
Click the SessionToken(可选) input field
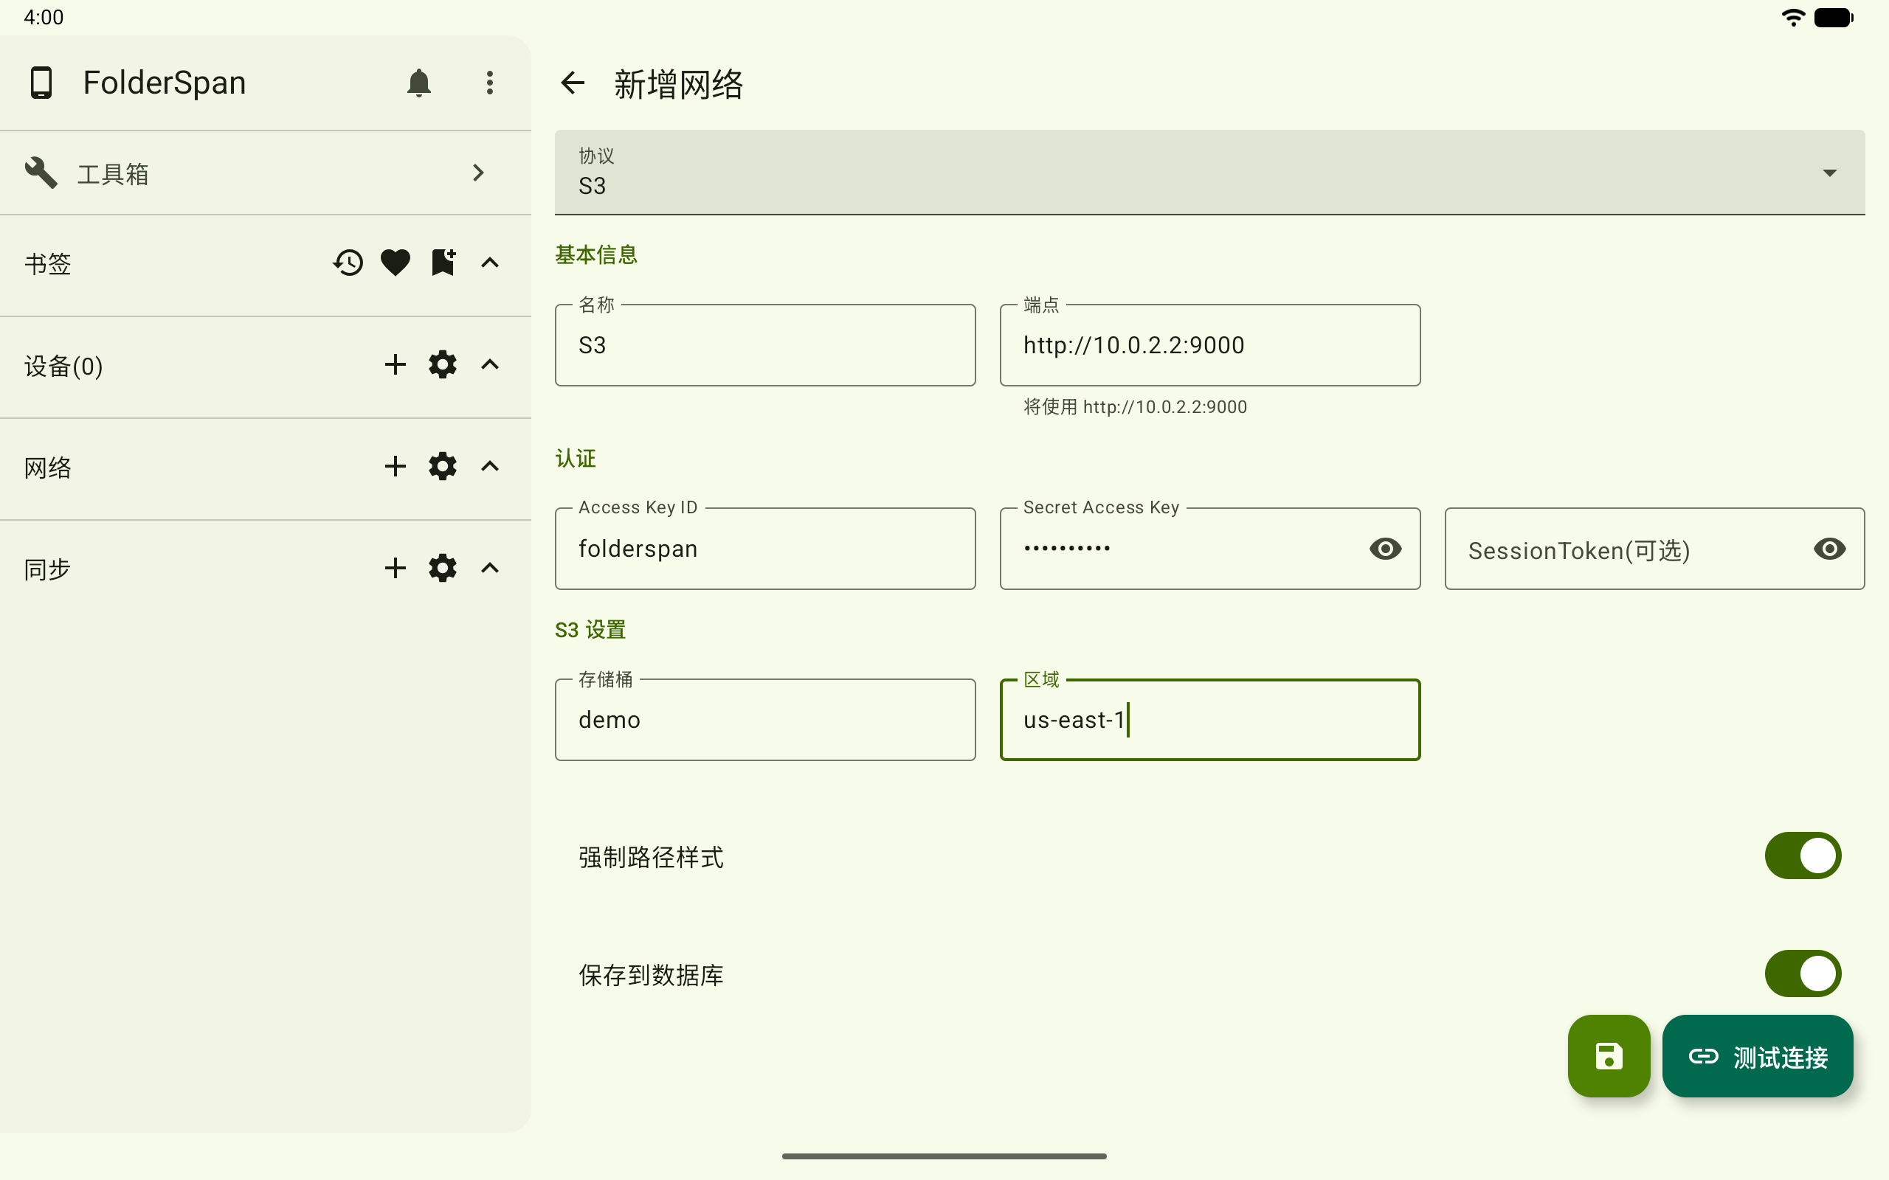click(x=1654, y=549)
